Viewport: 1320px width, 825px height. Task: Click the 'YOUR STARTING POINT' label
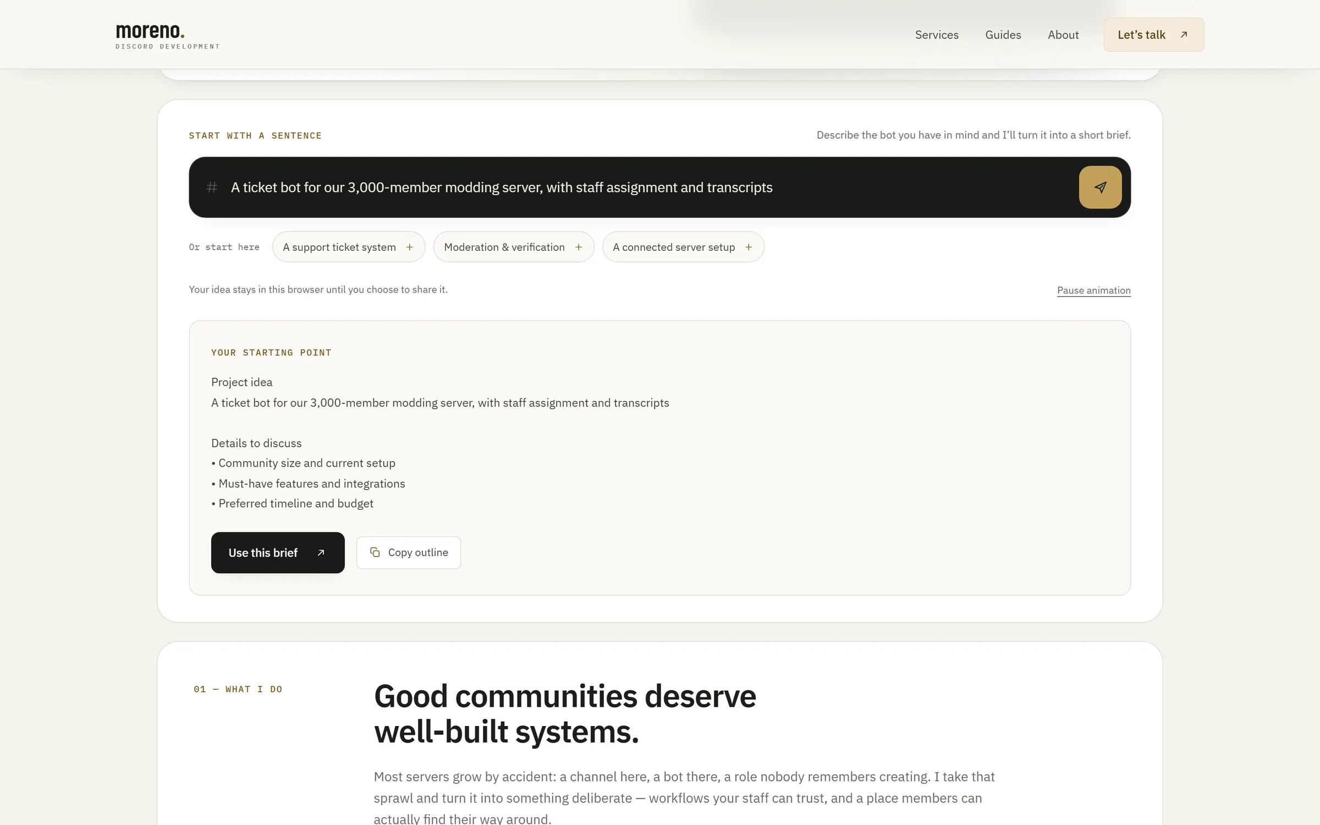point(271,353)
